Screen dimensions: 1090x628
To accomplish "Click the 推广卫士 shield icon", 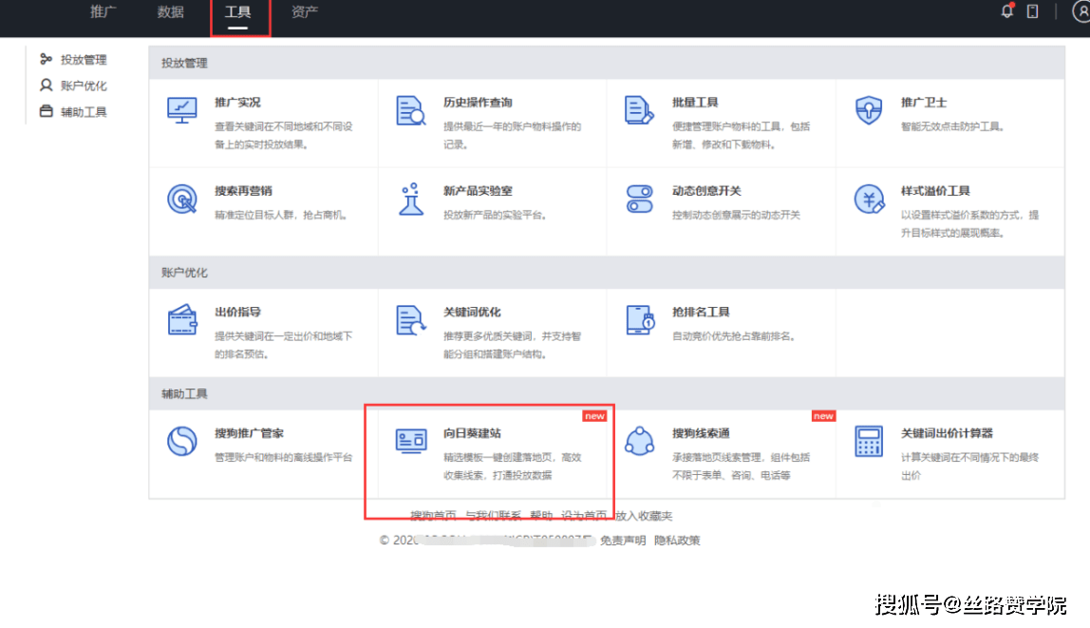I will tap(868, 110).
